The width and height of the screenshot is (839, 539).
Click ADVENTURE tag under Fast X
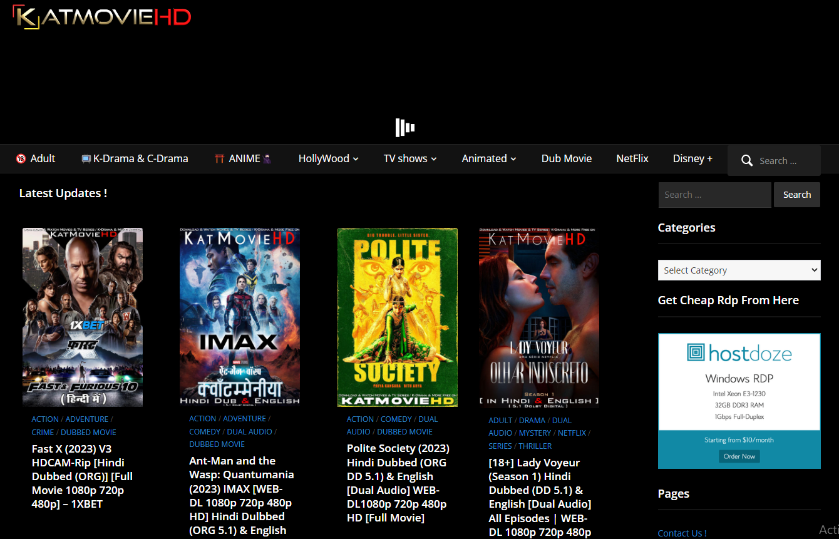point(87,419)
